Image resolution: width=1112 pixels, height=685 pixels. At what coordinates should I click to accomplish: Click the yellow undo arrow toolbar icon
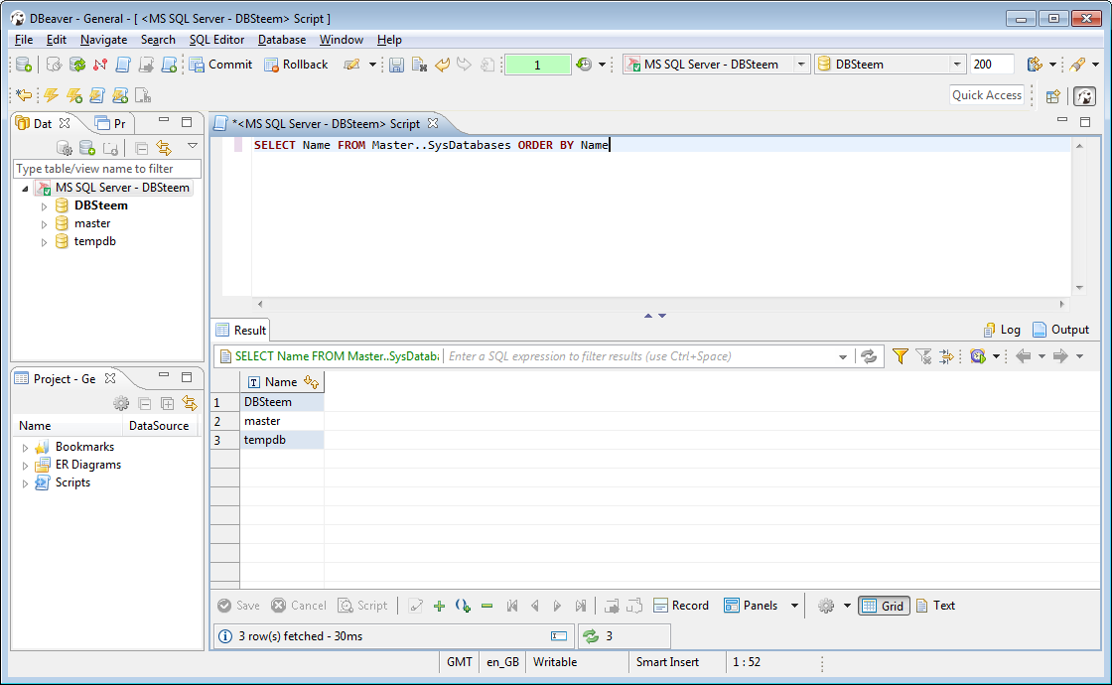click(443, 65)
